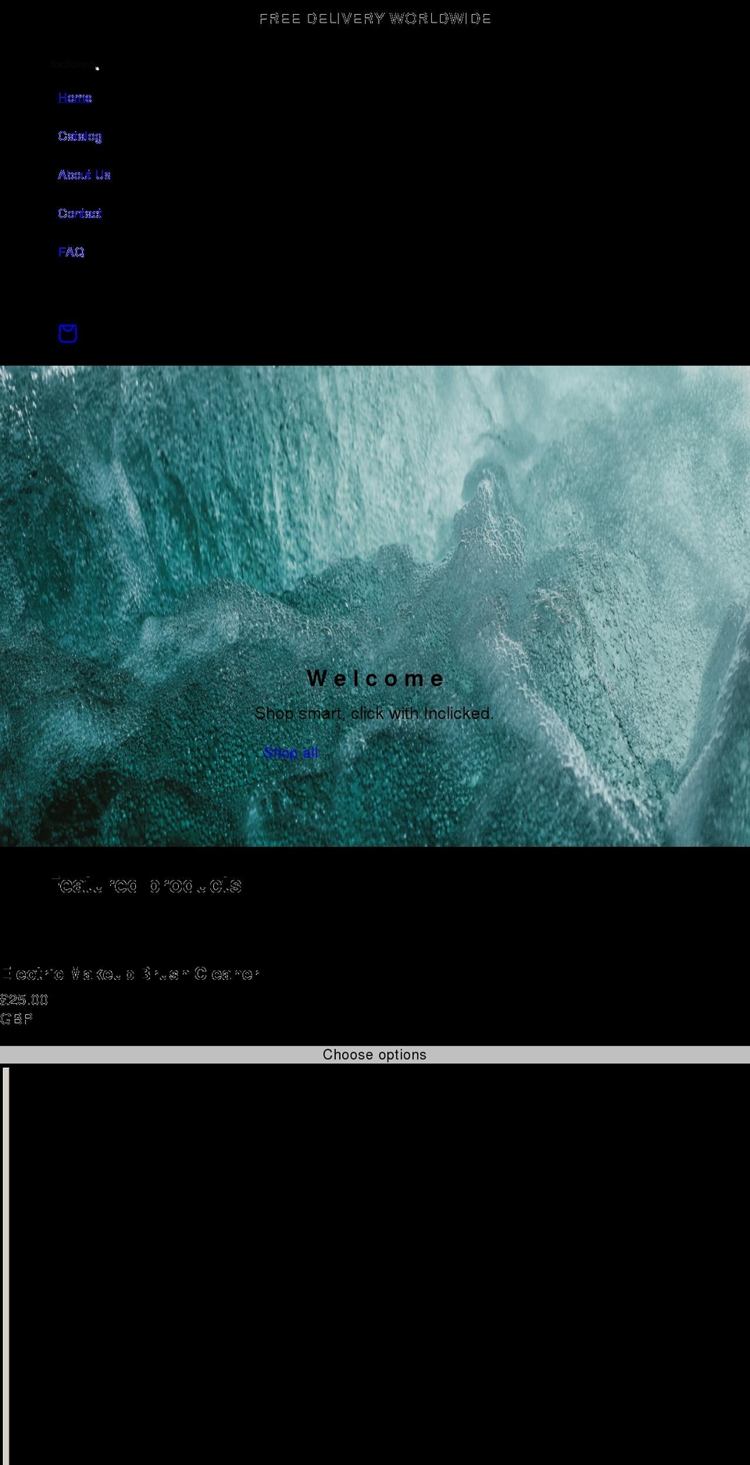
Task: Click the Choose options button
Action: coord(375,1055)
